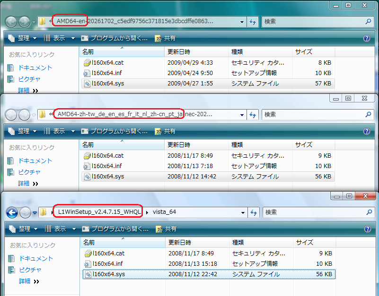This screenshot has width=379, height=296.
Task: Click the 検索 search field in AMD64-zh-tw window
Action: click(x=312, y=115)
